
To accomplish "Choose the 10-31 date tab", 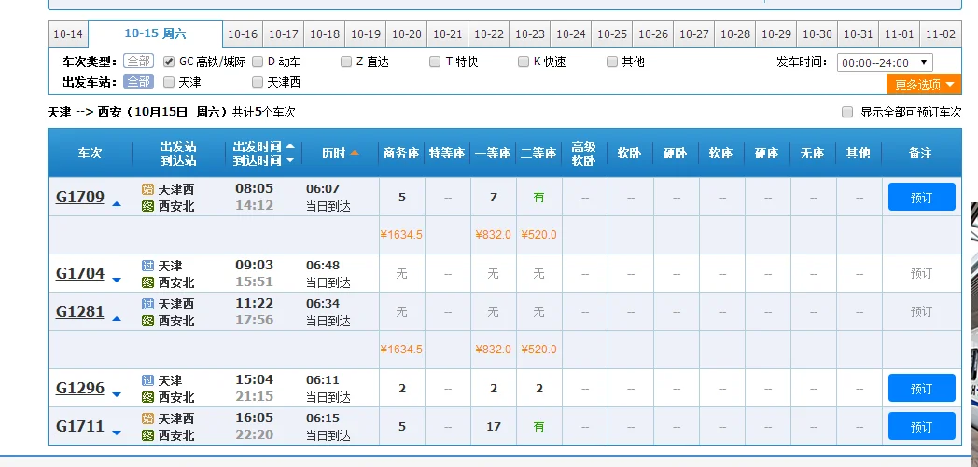I will [x=859, y=34].
